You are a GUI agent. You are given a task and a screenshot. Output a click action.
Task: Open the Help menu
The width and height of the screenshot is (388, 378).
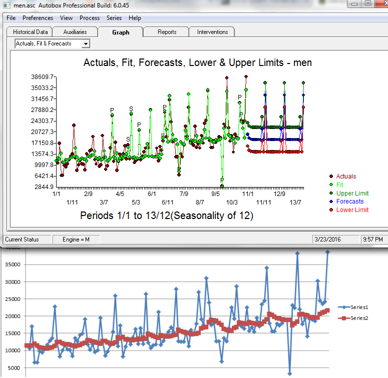point(135,18)
